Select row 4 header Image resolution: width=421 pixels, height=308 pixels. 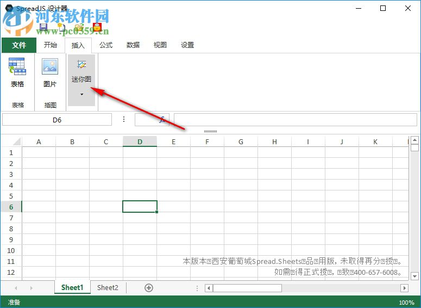click(x=11, y=185)
